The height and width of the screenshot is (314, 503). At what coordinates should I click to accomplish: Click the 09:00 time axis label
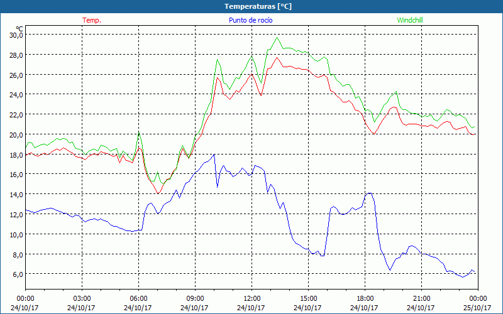pos(195,299)
